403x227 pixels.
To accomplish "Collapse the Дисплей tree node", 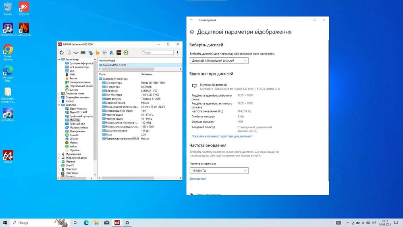I will [59, 105].
